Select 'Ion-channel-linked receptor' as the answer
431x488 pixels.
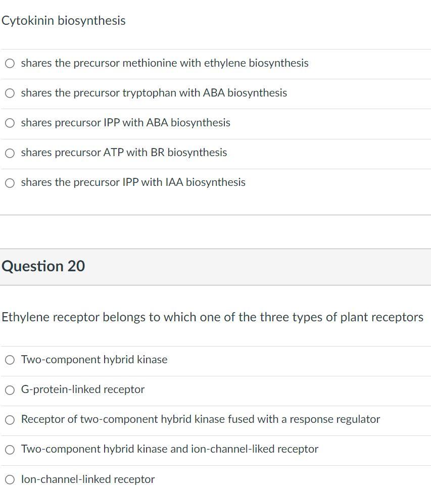pos(9,479)
